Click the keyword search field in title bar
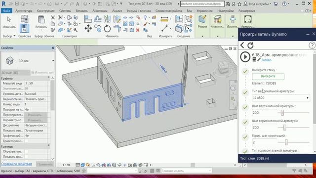 [202, 3]
